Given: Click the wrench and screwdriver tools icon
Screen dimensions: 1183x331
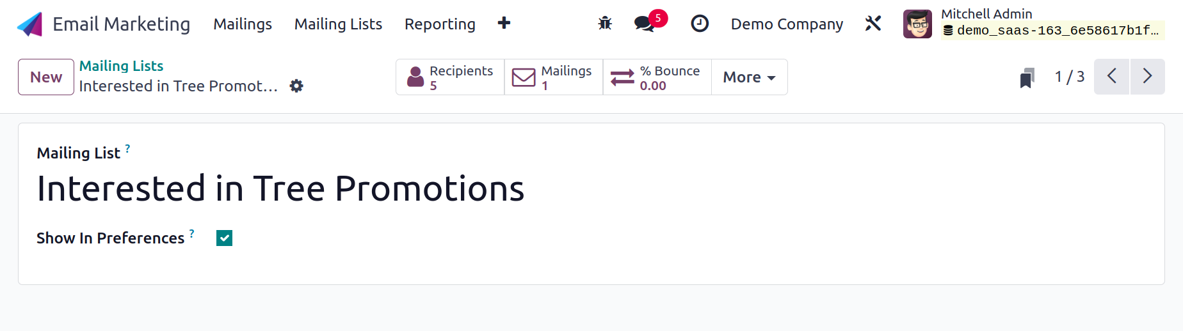Looking at the screenshot, I should pos(873,24).
